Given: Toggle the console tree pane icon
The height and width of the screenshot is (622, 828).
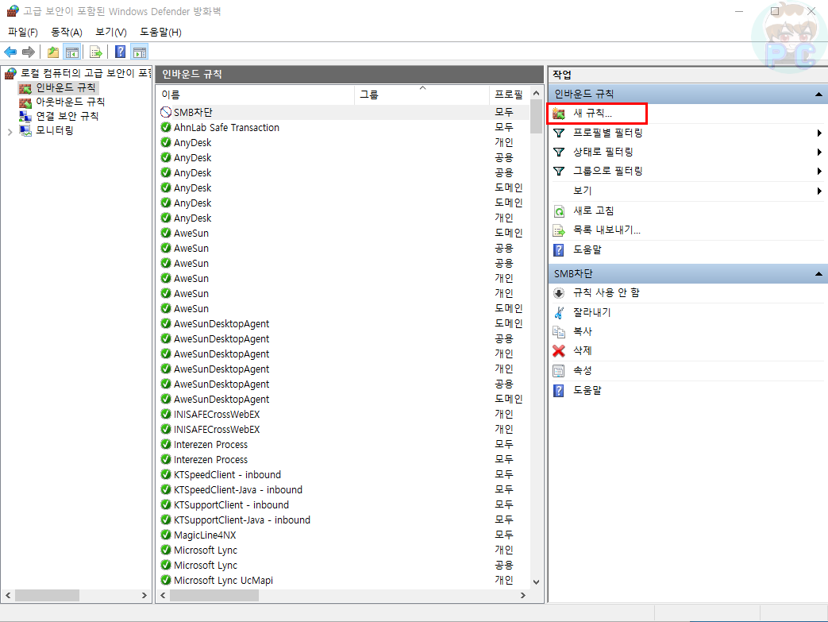Looking at the screenshot, I should click(71, 52).
